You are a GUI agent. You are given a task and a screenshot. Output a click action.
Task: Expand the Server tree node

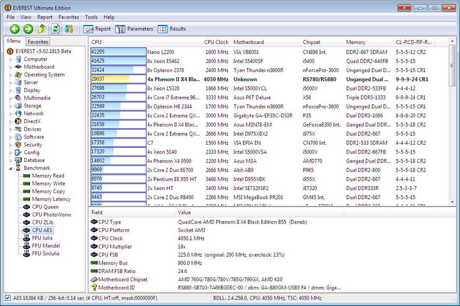click(11, 83)
